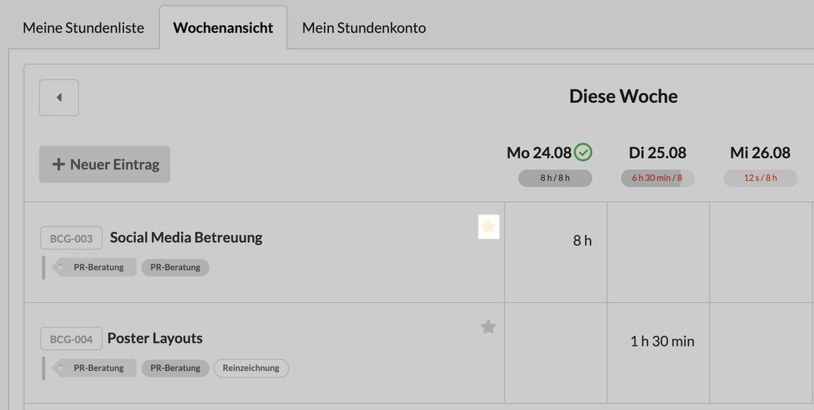
Task: Open the 1 h 30 min Tuesday cell
Action: [x=659, y=353]
